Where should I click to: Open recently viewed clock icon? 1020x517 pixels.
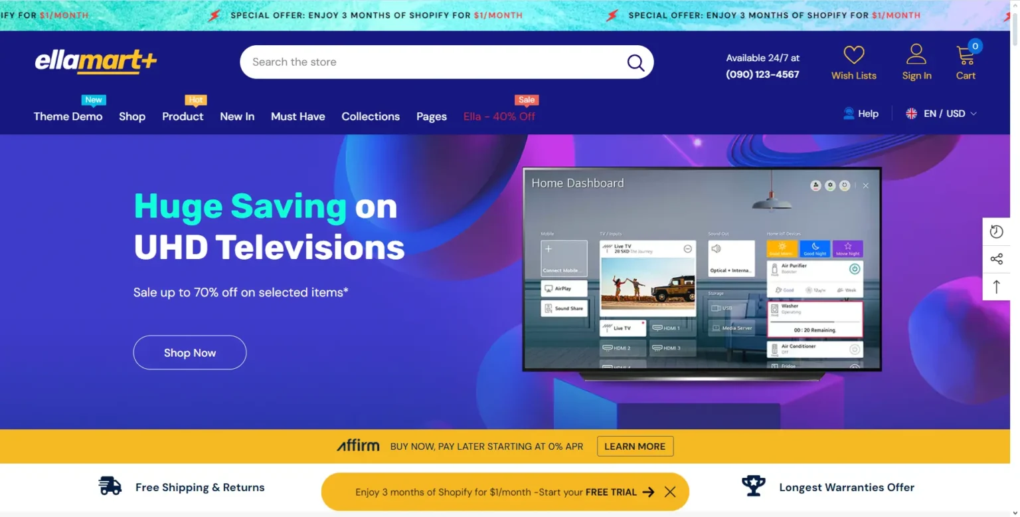coord(996,231)
